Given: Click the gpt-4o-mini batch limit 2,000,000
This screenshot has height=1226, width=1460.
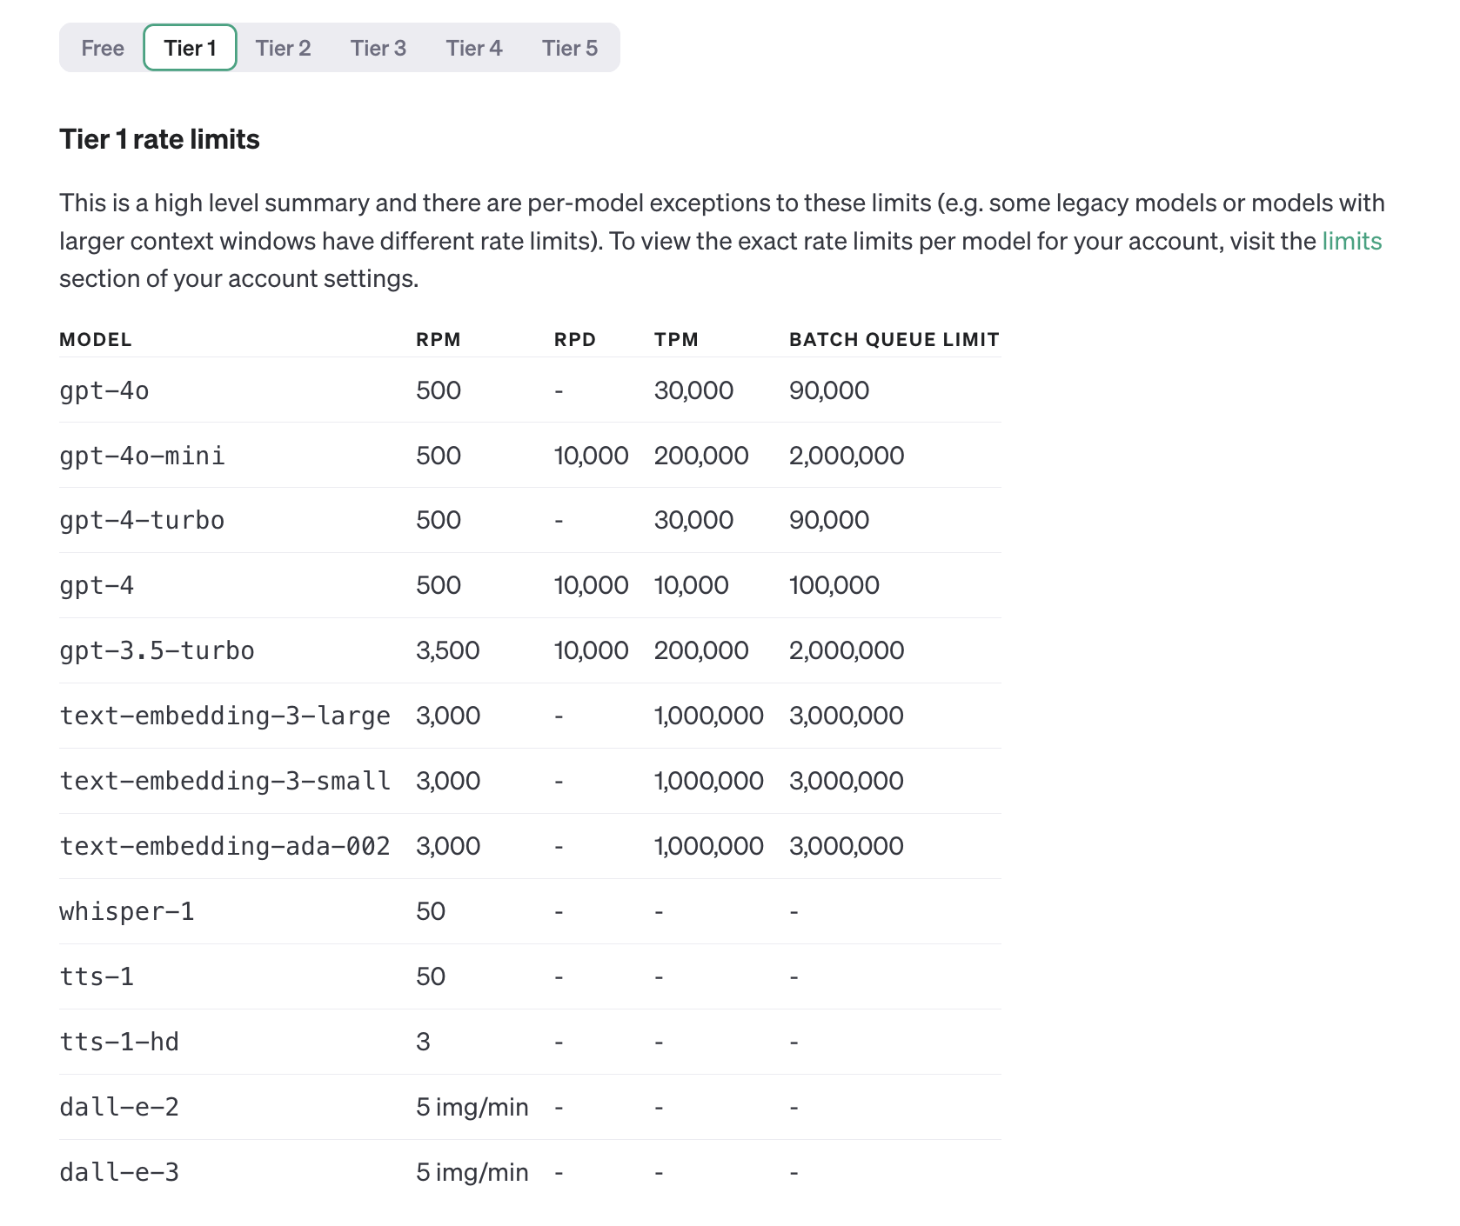Looking at the screenshot, I should [x=847, y=456].
